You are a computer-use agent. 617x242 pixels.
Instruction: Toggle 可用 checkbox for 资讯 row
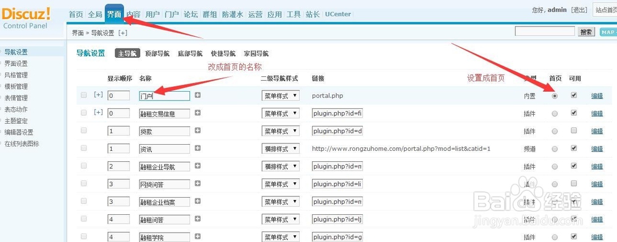tap(574, 148)
